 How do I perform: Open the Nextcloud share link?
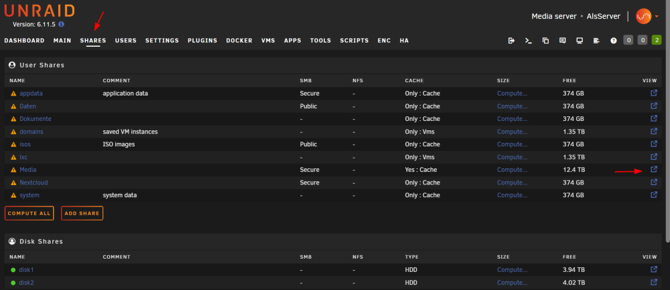point(33,182)
